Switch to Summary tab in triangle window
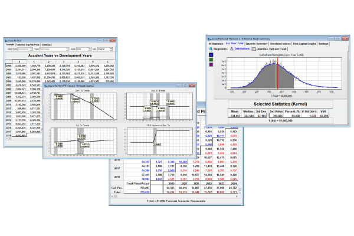The height and width of the screenshot is (236, 354). coord(46,45)
